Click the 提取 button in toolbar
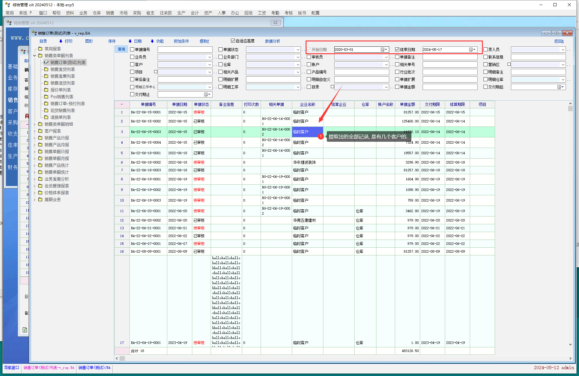579x376 pixels. [x=204, y=41]
